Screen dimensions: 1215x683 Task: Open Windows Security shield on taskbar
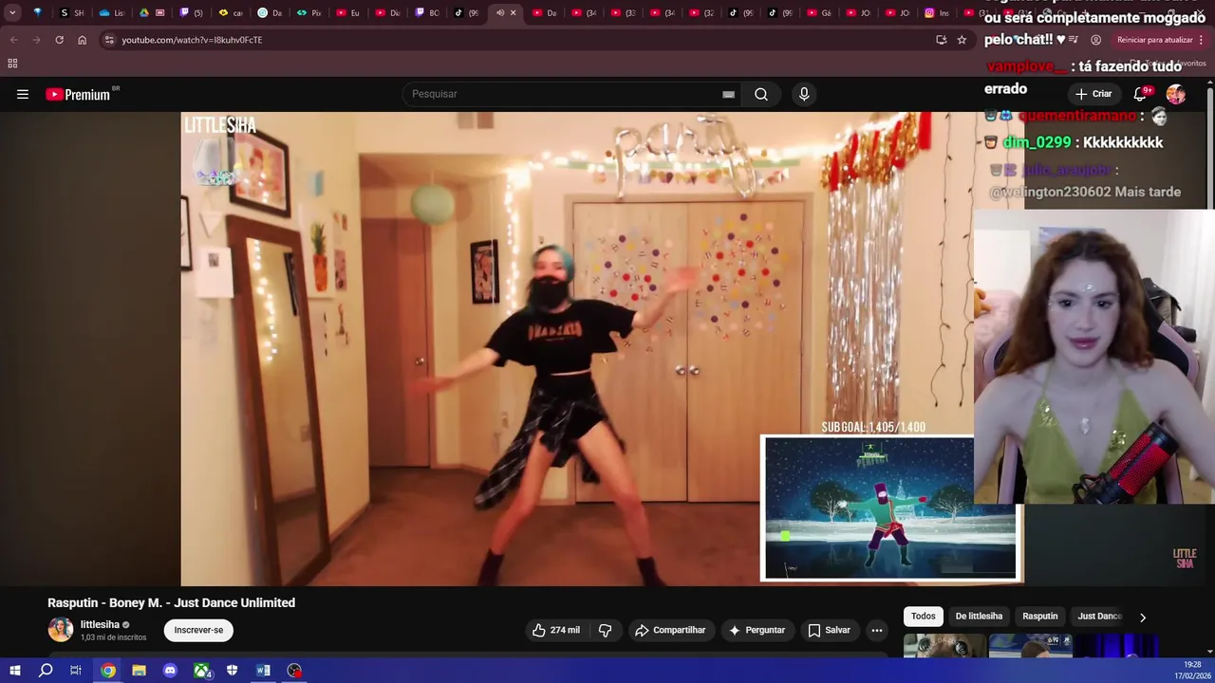(x=232, y=671)
